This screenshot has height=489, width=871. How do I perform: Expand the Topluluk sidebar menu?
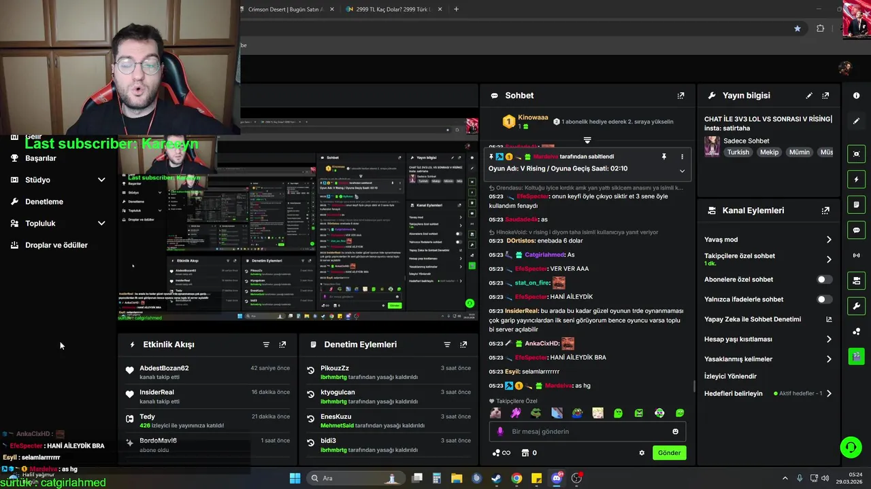[x=101, y=223]
